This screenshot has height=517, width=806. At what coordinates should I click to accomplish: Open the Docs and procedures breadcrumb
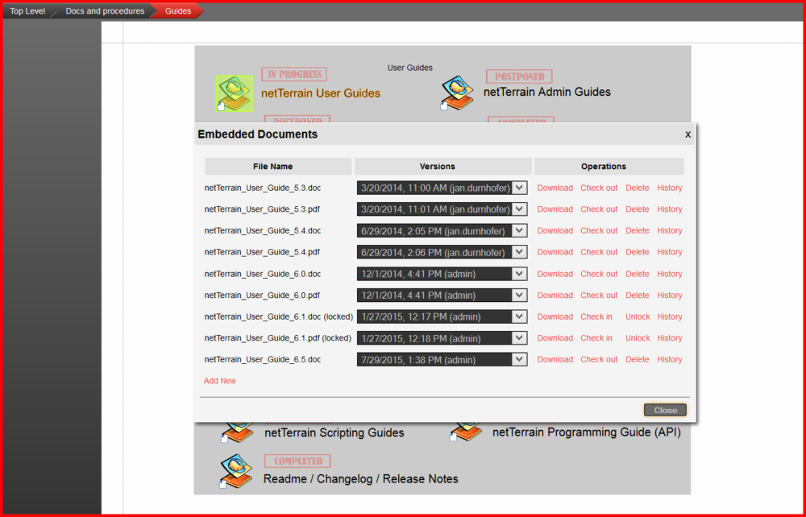tap(104, 10)
